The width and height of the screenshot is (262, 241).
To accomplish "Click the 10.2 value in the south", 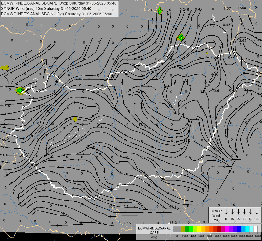I will [112, 206].
